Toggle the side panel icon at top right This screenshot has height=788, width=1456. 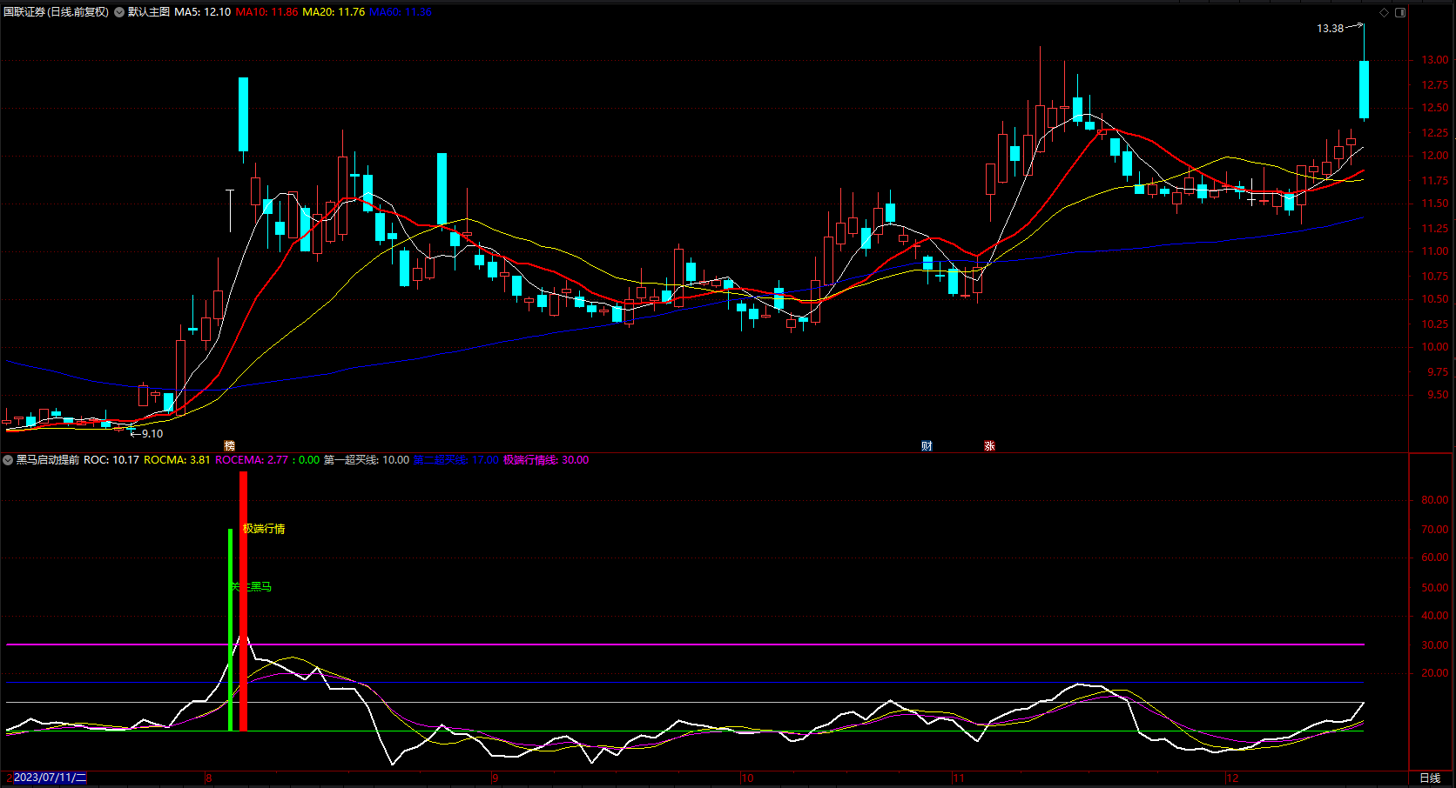point(1400,12)
